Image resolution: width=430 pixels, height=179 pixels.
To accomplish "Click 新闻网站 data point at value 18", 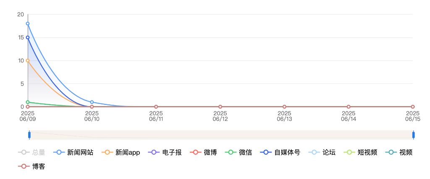I will click(x=28, y=23).
